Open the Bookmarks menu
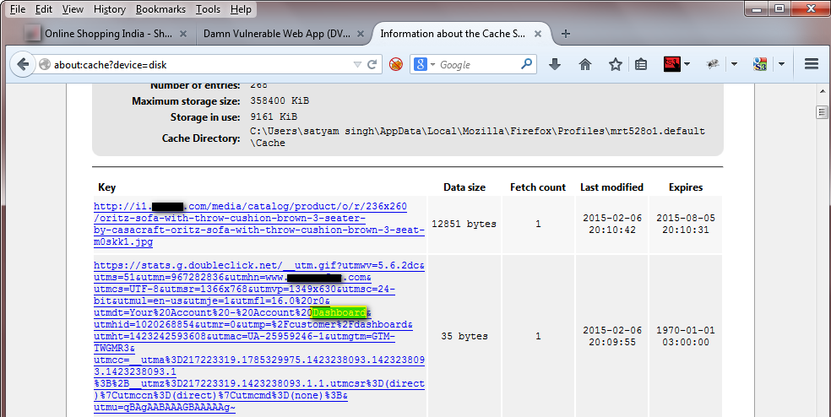The height and width of the screenshot is (417, 831). (160, 9)
